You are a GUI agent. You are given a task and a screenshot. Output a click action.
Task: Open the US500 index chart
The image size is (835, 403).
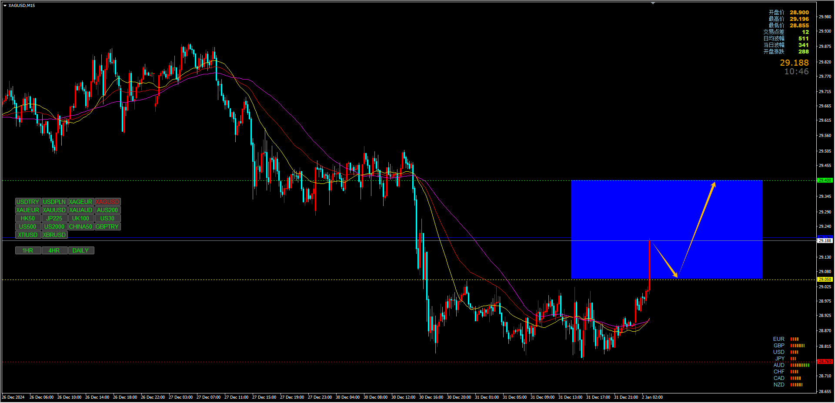point(28,226)
